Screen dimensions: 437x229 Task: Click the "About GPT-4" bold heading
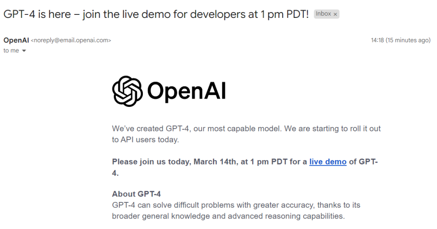136,194
